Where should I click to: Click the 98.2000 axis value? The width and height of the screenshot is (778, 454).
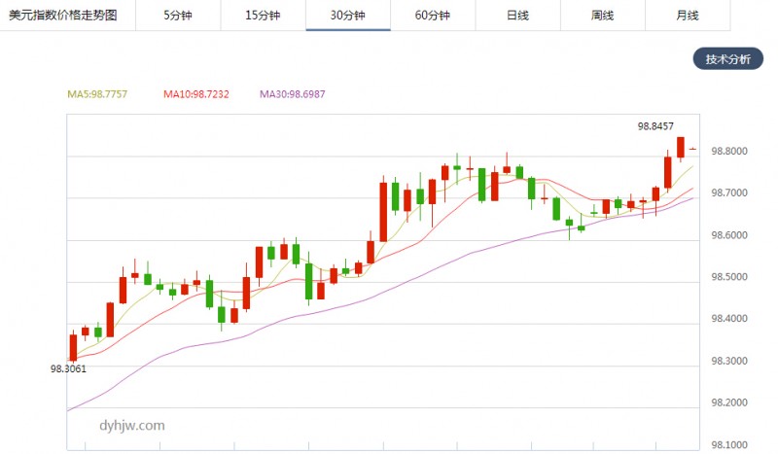tap(728, 402)
